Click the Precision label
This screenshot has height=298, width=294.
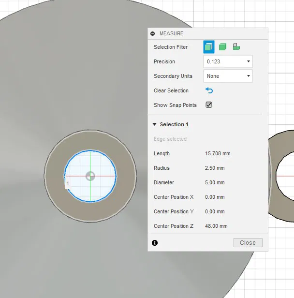164,61
